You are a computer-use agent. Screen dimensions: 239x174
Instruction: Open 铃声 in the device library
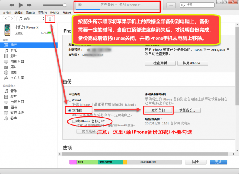(14, 118)
